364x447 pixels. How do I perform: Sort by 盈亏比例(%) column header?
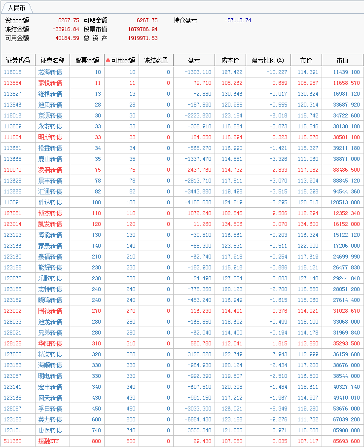[x=268, y=60]
